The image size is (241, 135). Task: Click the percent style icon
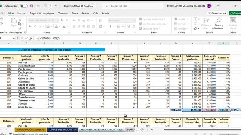[118, 26]
